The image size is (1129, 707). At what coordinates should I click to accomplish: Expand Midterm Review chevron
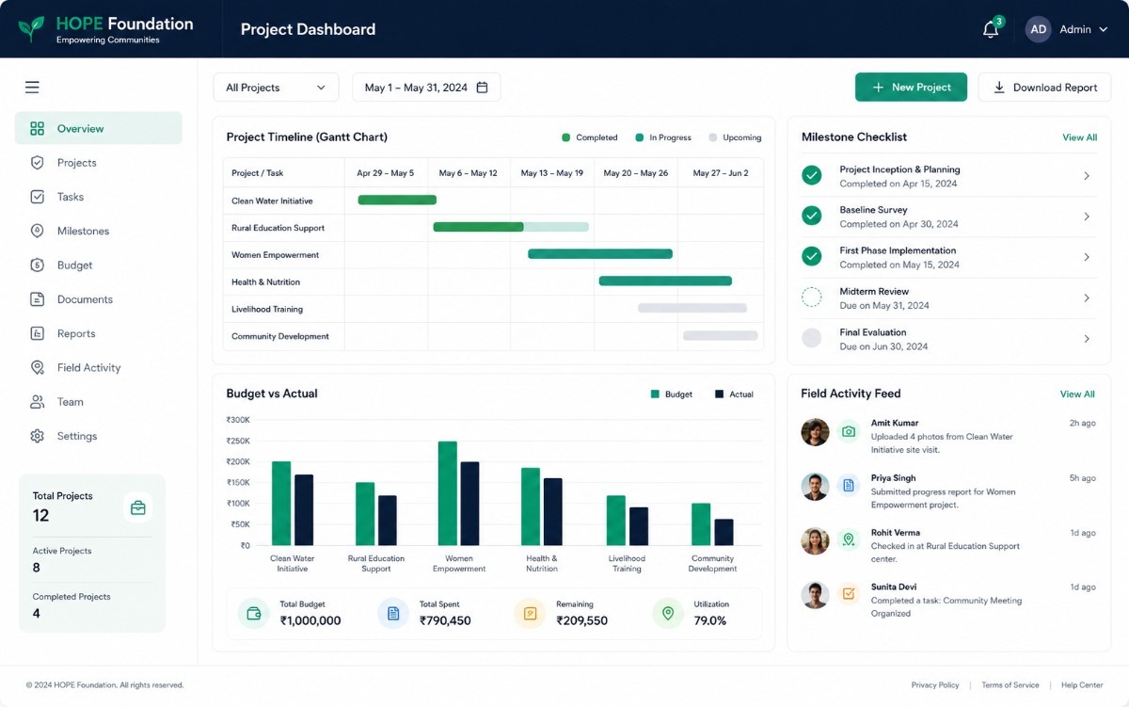1087,297
